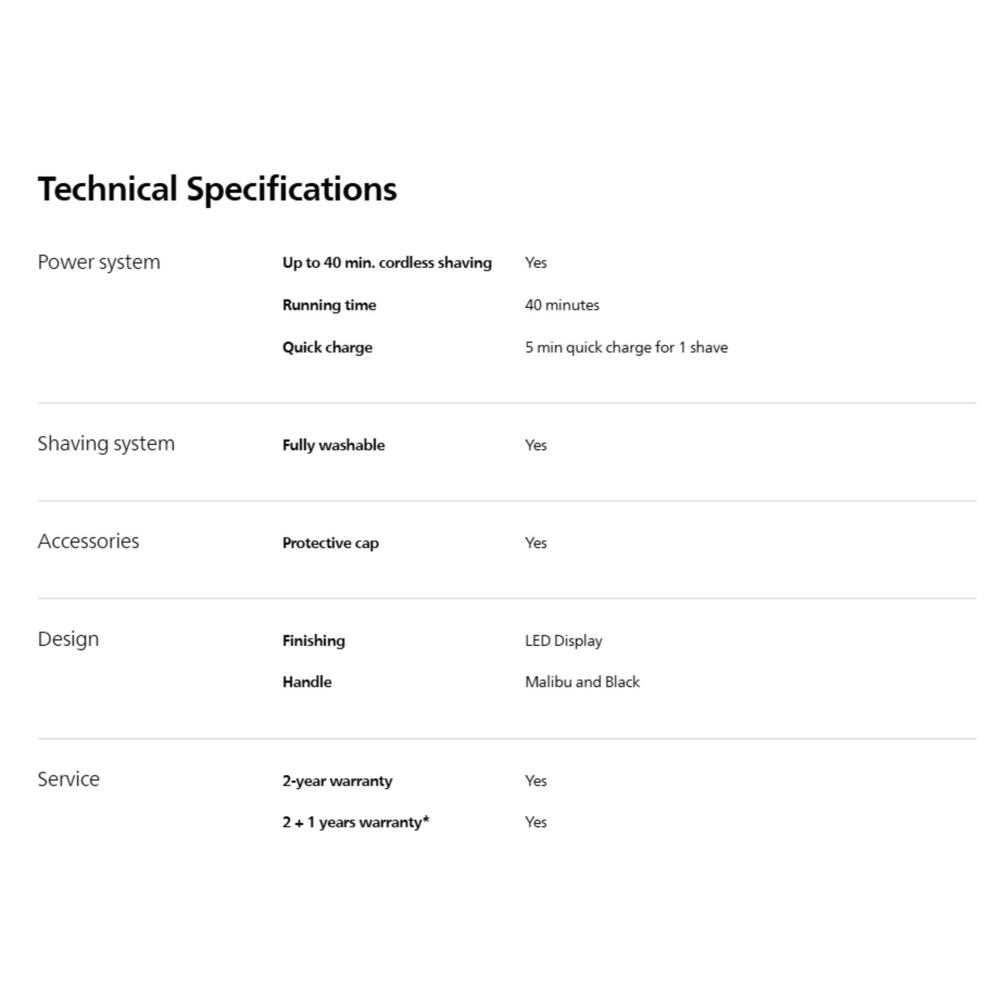Click the 2-year warranty label
1004x1004 pixels.
coord(337,781)
